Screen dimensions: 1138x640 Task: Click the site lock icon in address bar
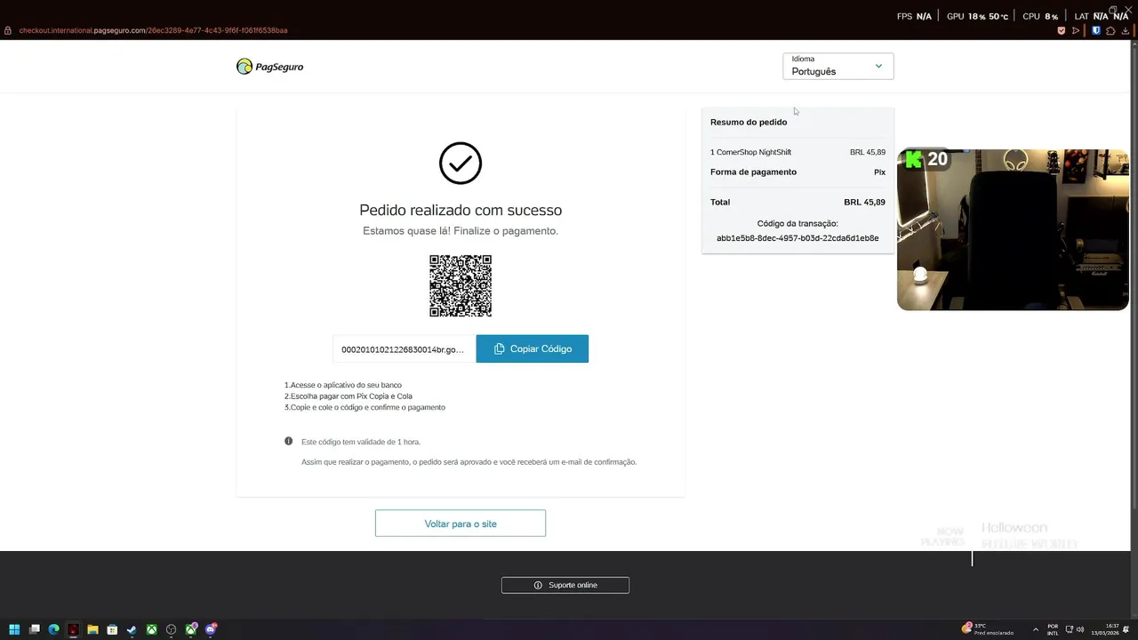(8, 30)
